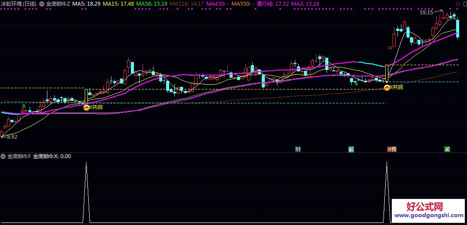
Task: Open the 金底锁牛F sub-panel dropdown arrow
Action: tap(3, 156)
